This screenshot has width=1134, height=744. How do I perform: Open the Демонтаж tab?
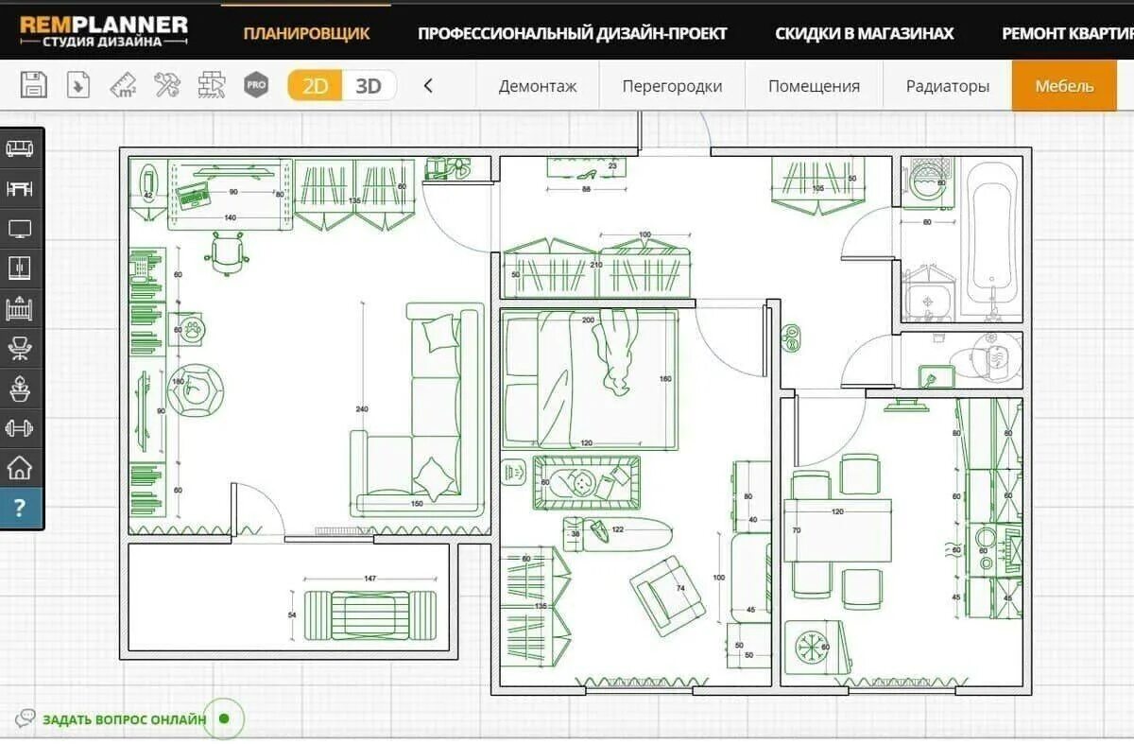pyautogui.click(x=538, y=86)
